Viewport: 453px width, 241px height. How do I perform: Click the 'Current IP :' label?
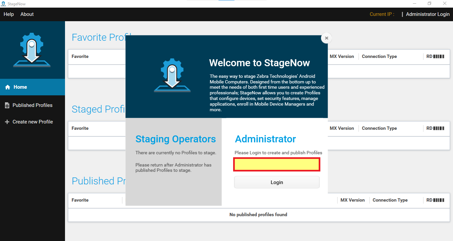point(382,14)
